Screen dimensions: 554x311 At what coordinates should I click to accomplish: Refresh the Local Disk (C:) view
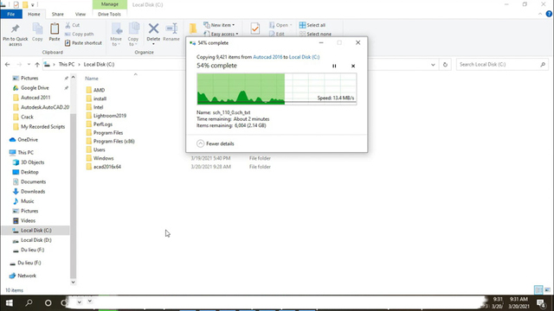coord(445,65)
